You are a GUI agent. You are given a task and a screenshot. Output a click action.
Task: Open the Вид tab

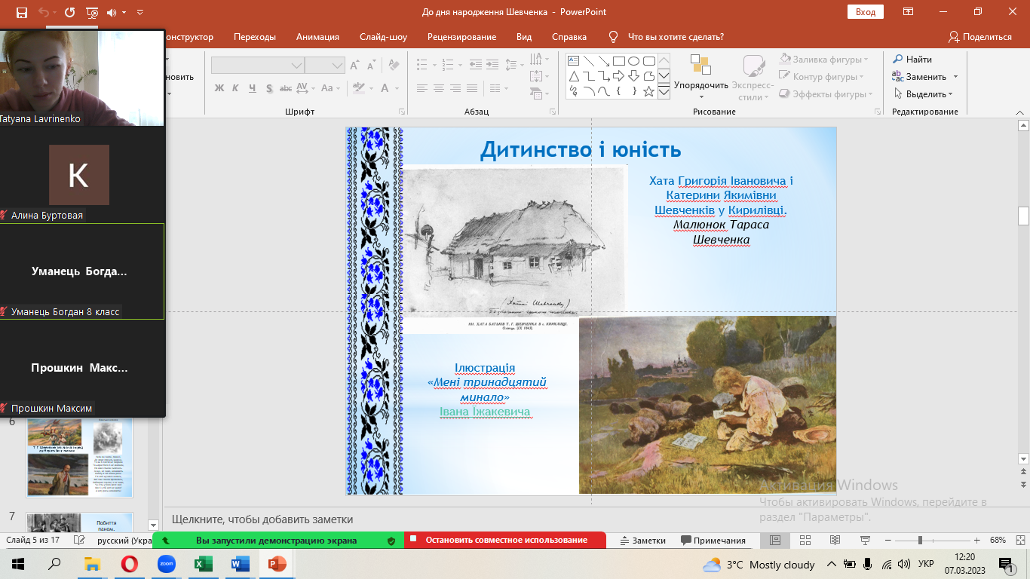(x=524, y=37)
